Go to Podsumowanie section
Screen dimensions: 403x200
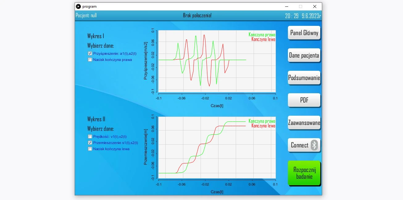(304, 78)
